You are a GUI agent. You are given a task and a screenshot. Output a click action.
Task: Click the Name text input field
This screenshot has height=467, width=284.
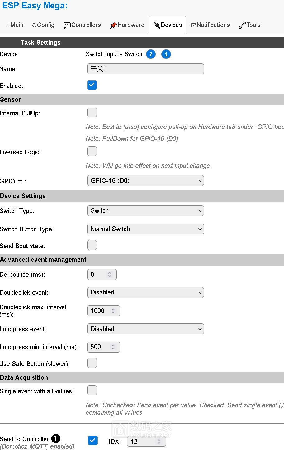tap(145, 69)
